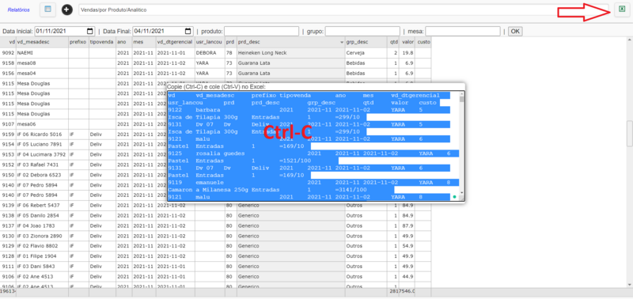Viewport: 633px width, 299px height.
Task: Select the iF 03 Dani 5843 cell
Action: point(42,267)
